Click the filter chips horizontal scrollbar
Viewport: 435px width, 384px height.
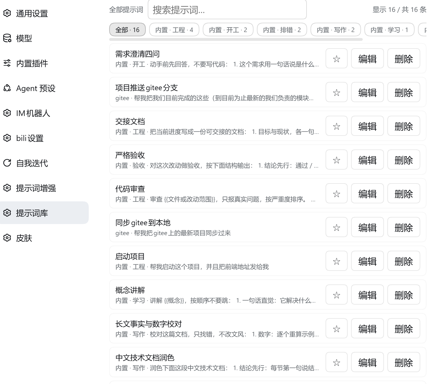(x=236, y=39)
